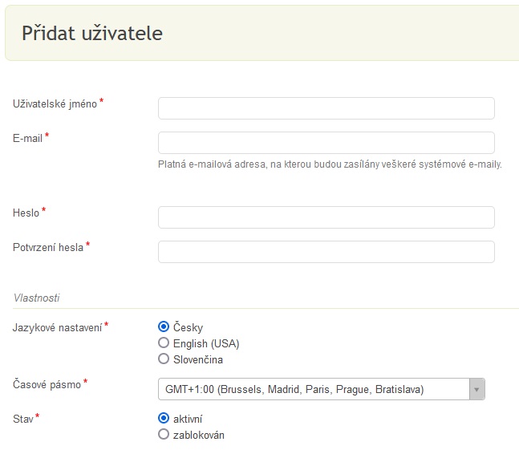Screen dimensions: 519x454
Task: Select the Potvrzení hesla input field
Action: click(x=326, y=252)
